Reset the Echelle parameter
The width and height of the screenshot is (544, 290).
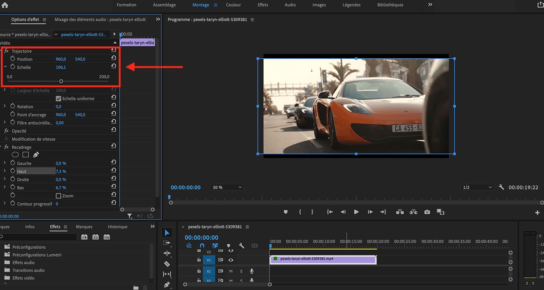[114, 66]
